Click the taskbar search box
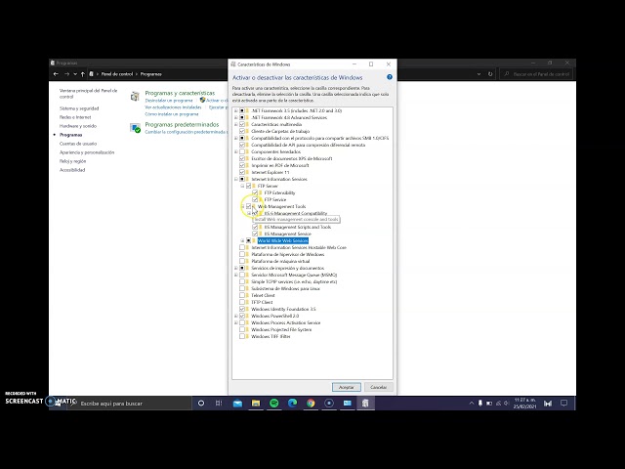The height and width of the screenshot is (469, 625). [129, 404]
